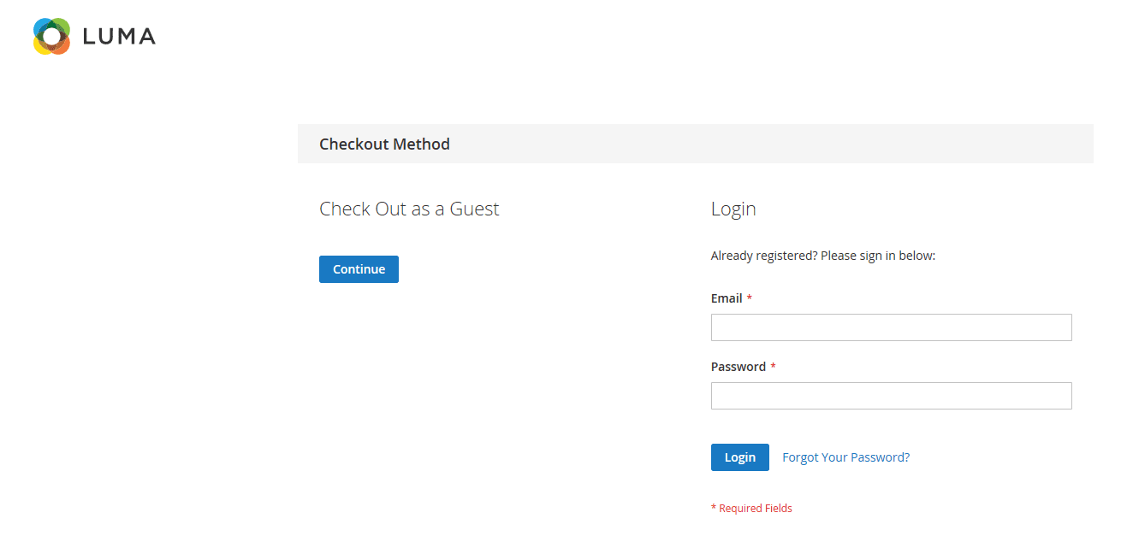
Task: Click the Password field label
Action: 738,367
